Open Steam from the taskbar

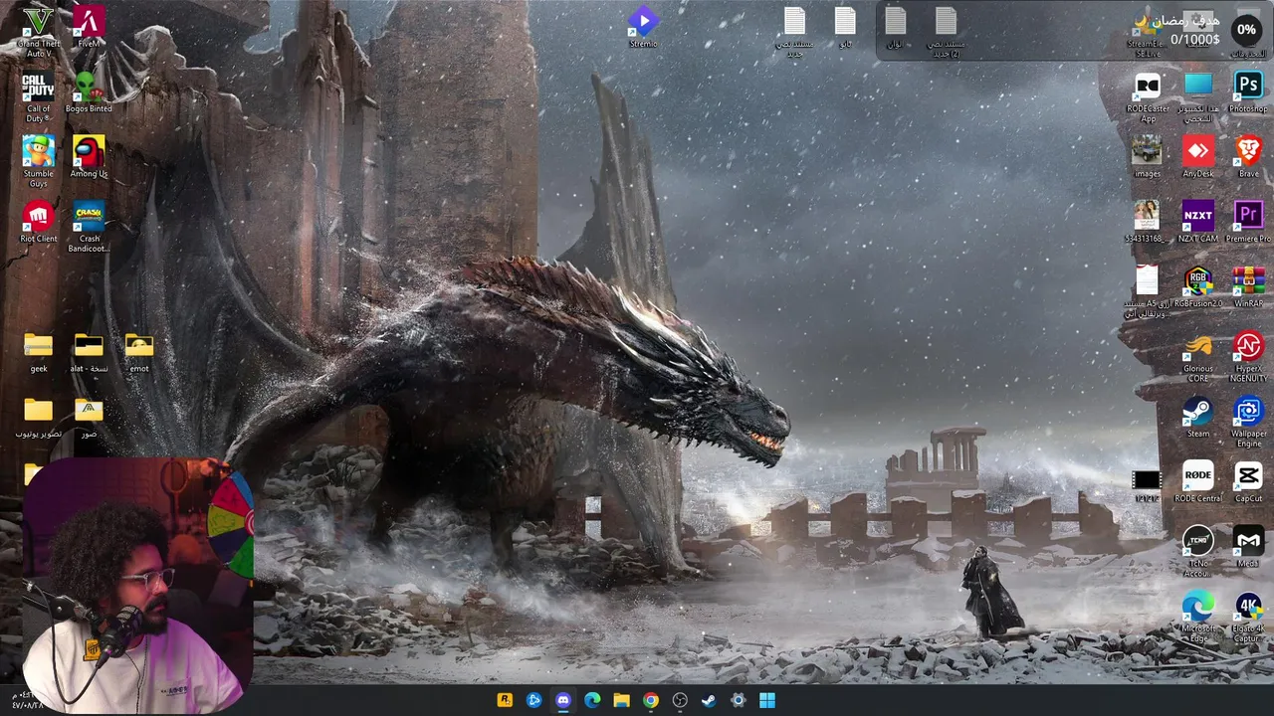709,700
